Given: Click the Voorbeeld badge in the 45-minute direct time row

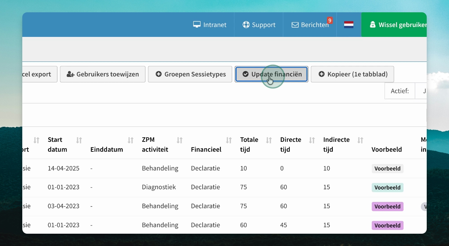Looking at the screenshot, I should [x=387, y=225].
